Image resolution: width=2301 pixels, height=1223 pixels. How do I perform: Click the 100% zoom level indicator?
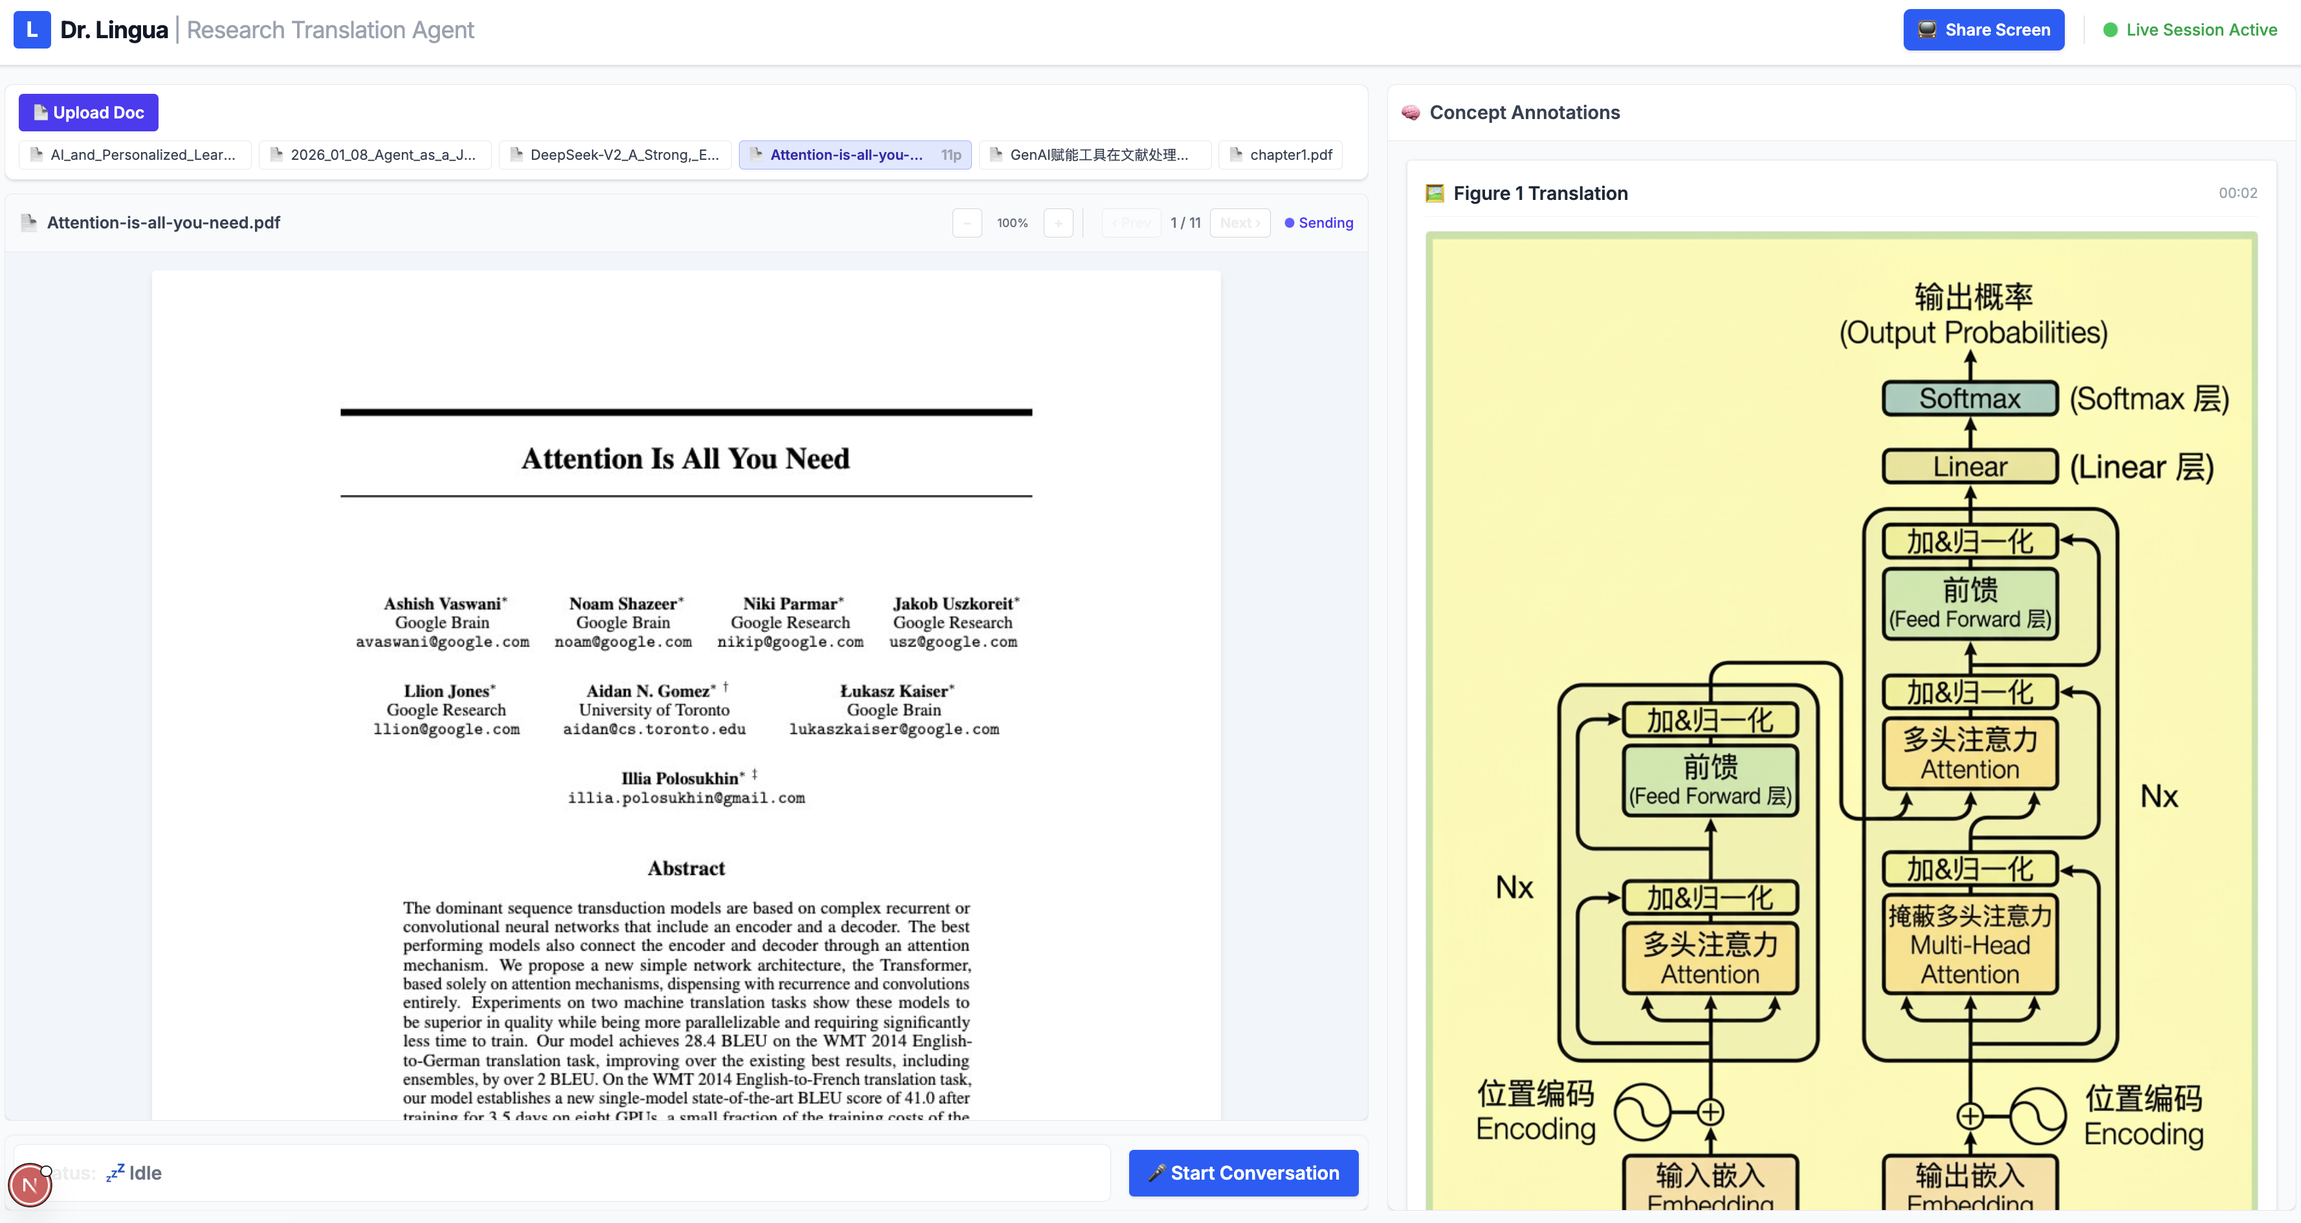(1012, 223)
